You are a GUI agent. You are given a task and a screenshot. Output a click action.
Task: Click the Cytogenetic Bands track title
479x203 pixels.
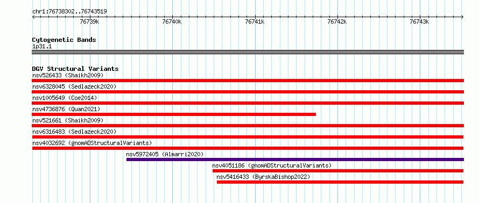(x=64, y=40)
